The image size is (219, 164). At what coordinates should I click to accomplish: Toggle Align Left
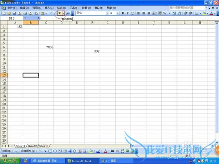click(x=139, y=13)
